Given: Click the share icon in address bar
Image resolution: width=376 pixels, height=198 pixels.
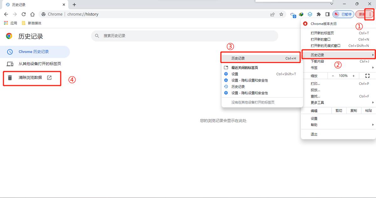Looking at the screenshot, I should click(x=272, y=14).
